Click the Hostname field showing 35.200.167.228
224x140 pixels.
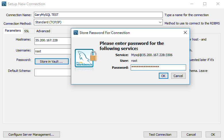[53, 41]
